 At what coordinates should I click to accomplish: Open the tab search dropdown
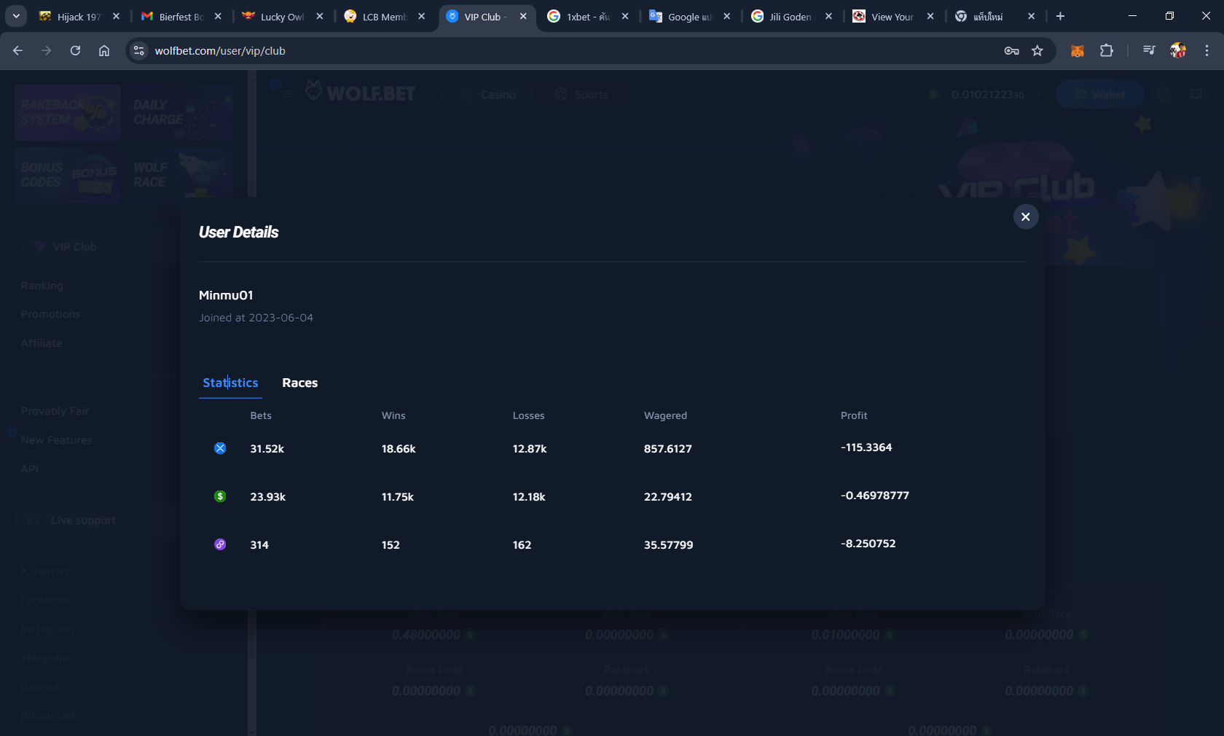16,16
